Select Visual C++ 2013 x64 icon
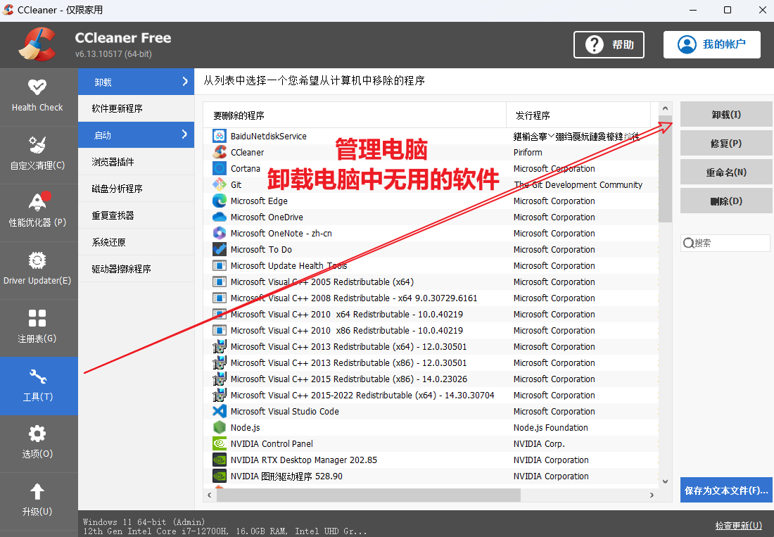Viewport: 774px width, 537px height. [219, 346]
